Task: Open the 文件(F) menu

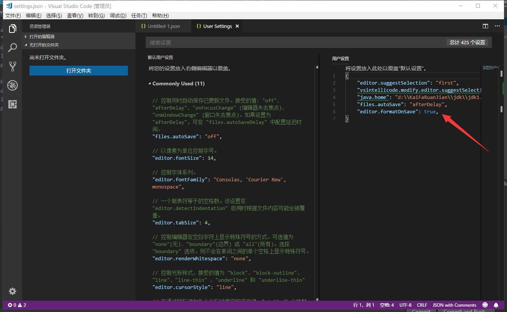Action: pos(13,15)
